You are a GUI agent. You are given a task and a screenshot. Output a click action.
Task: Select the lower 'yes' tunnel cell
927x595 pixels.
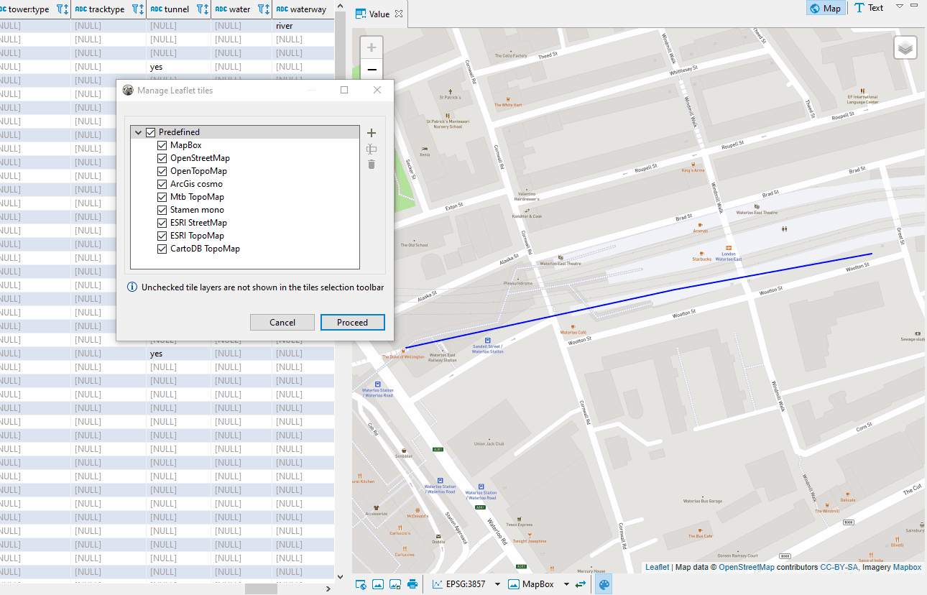coord(179,354)
